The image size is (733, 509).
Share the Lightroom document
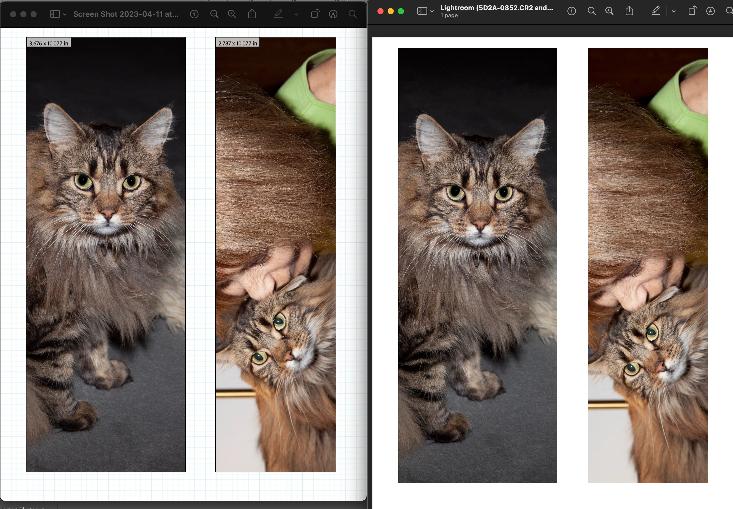[x=629, y=11]
